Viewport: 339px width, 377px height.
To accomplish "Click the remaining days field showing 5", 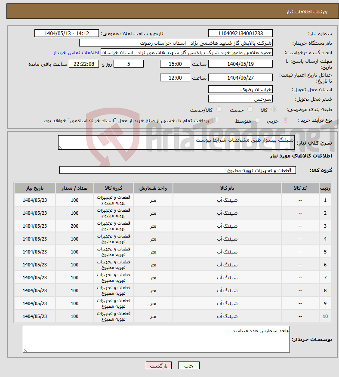I will [x=129, y=64].
